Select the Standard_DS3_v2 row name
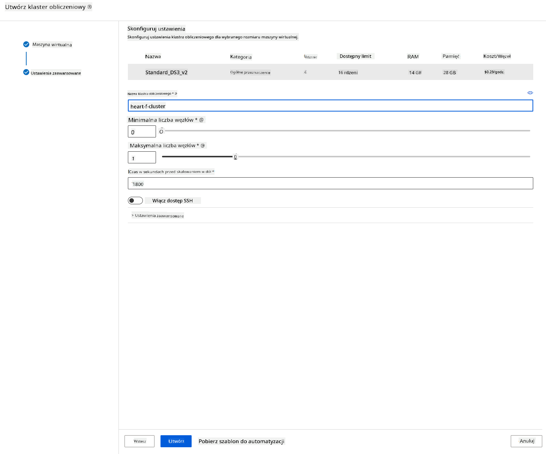The width and height of the screenshot is (546, 454). 166,72
